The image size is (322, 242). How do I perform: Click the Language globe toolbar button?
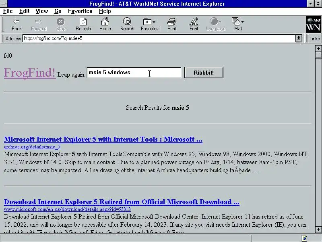(214, 24)
